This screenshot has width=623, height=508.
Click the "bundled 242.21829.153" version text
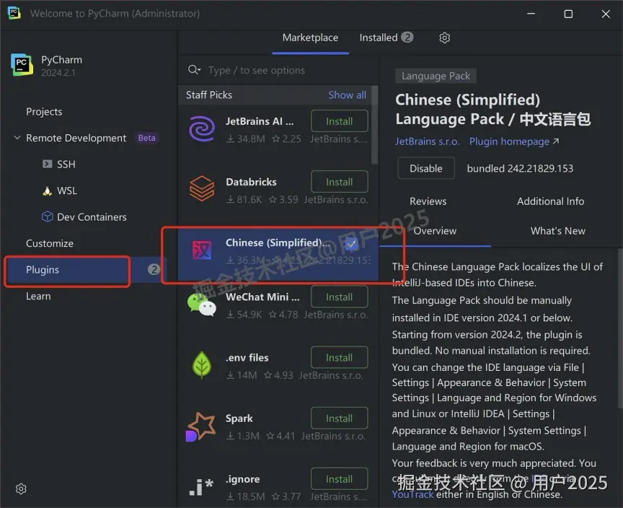(x=520, y=169)
